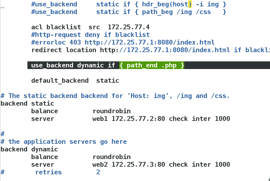
Task: Click the commented '# retries 2' line
Action: pyautogui.click(x=50, y=172)
